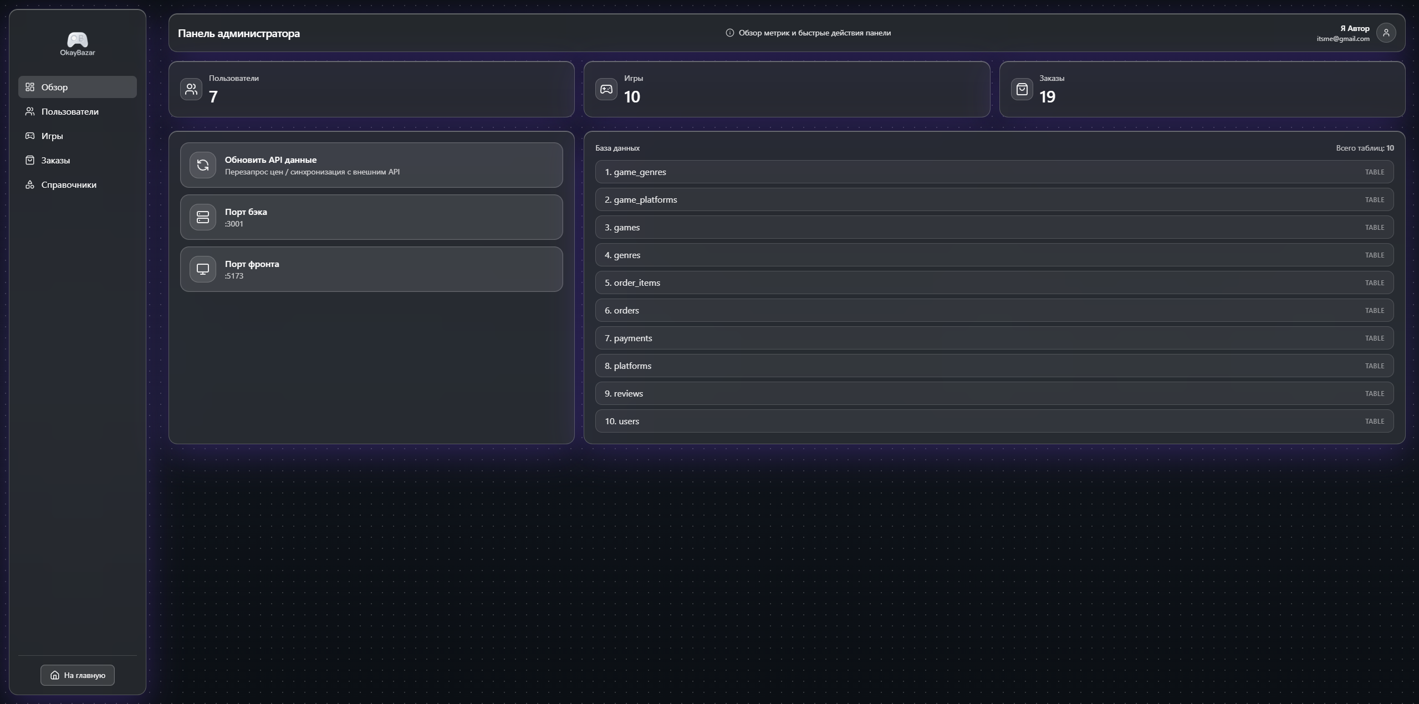Click the info icon near Обзор метрик
Viewport: 1419px width, 704px height.
729,33
